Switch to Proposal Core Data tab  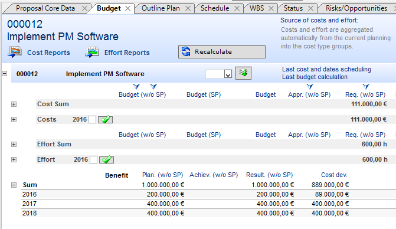click(x=45, y=8)
